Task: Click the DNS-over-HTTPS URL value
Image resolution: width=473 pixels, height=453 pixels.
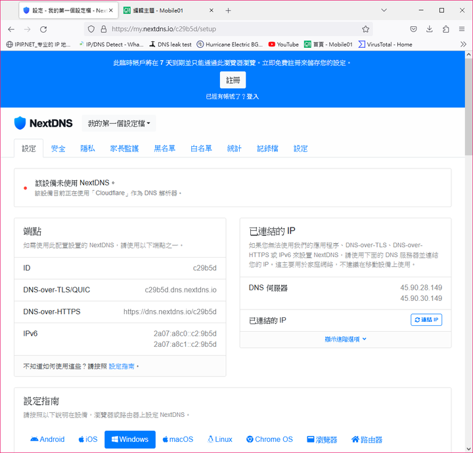Action: (170, 312)
